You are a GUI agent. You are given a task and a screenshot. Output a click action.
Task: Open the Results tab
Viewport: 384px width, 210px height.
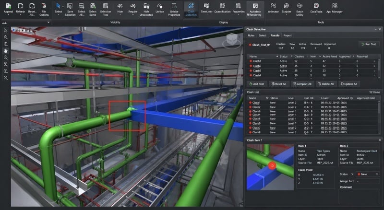click(275, 35)
